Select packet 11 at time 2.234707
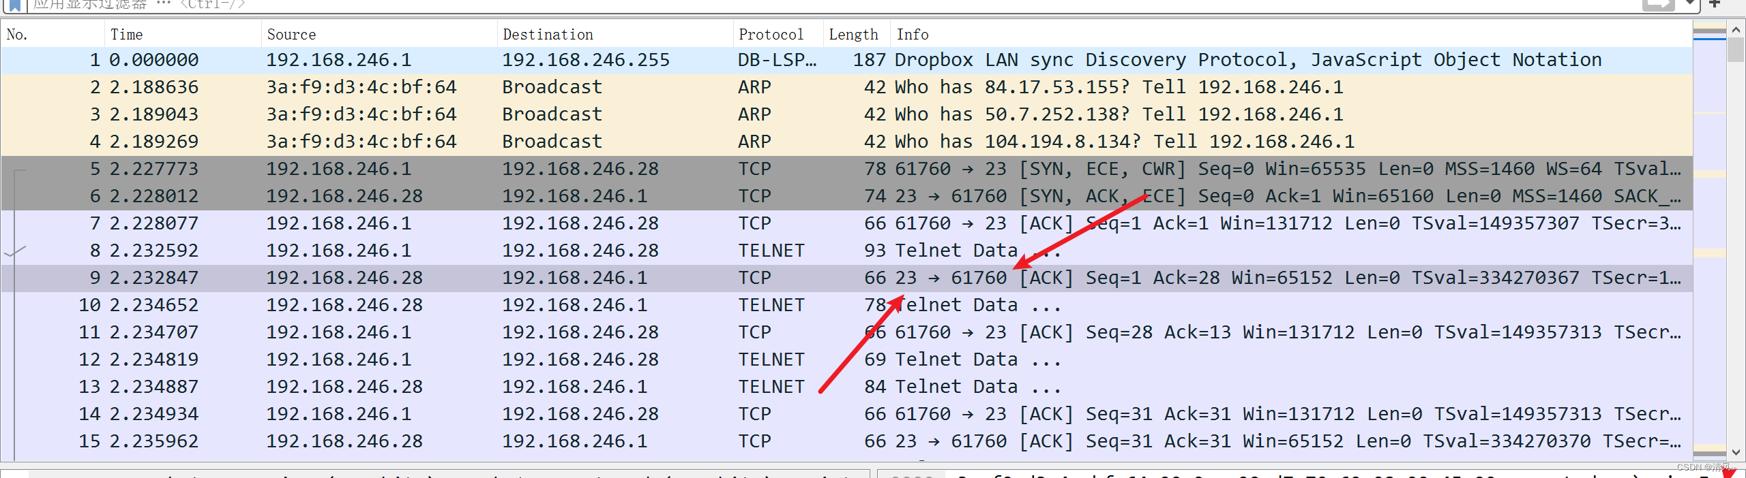The width and height of the screenshot is (1746, 478). pos(846,332)
